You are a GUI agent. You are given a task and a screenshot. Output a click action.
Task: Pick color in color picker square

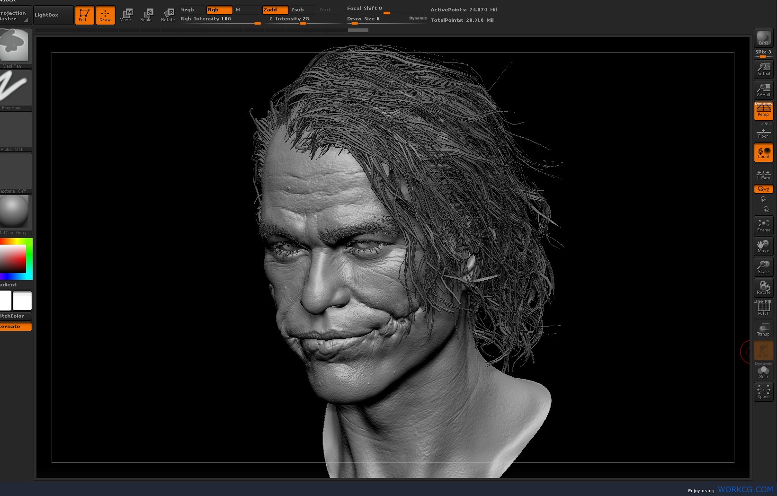[13, 258]
